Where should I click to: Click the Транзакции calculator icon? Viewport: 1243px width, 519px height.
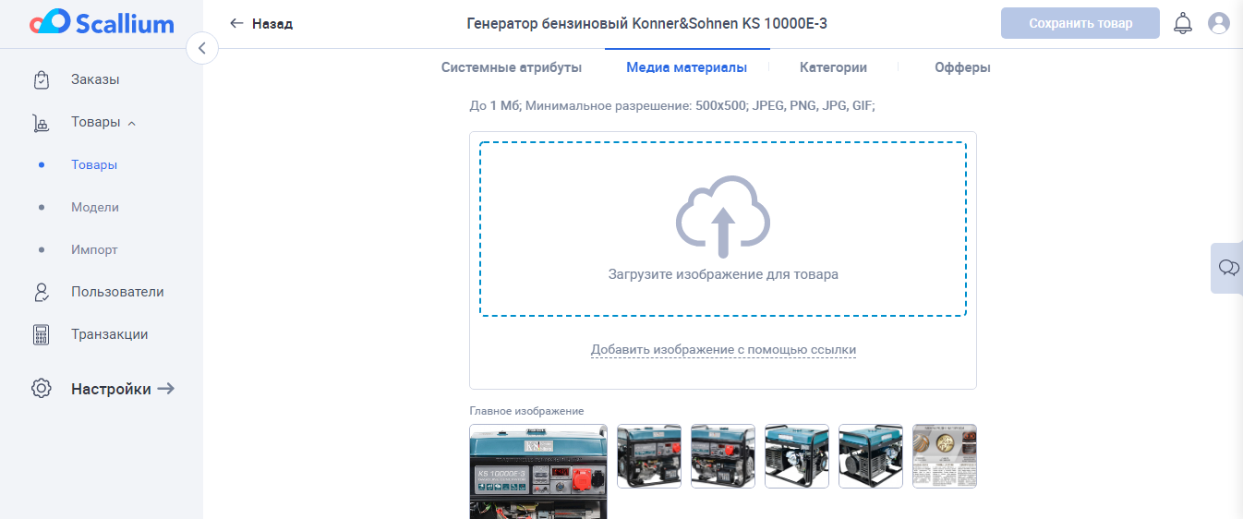[42, 335]
